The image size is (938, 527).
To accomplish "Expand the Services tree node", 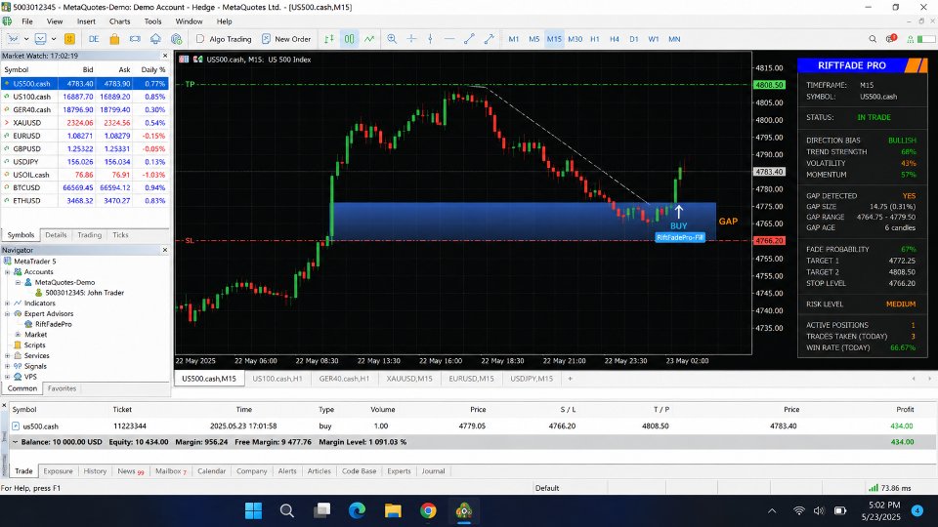I will tap(7, 355).
